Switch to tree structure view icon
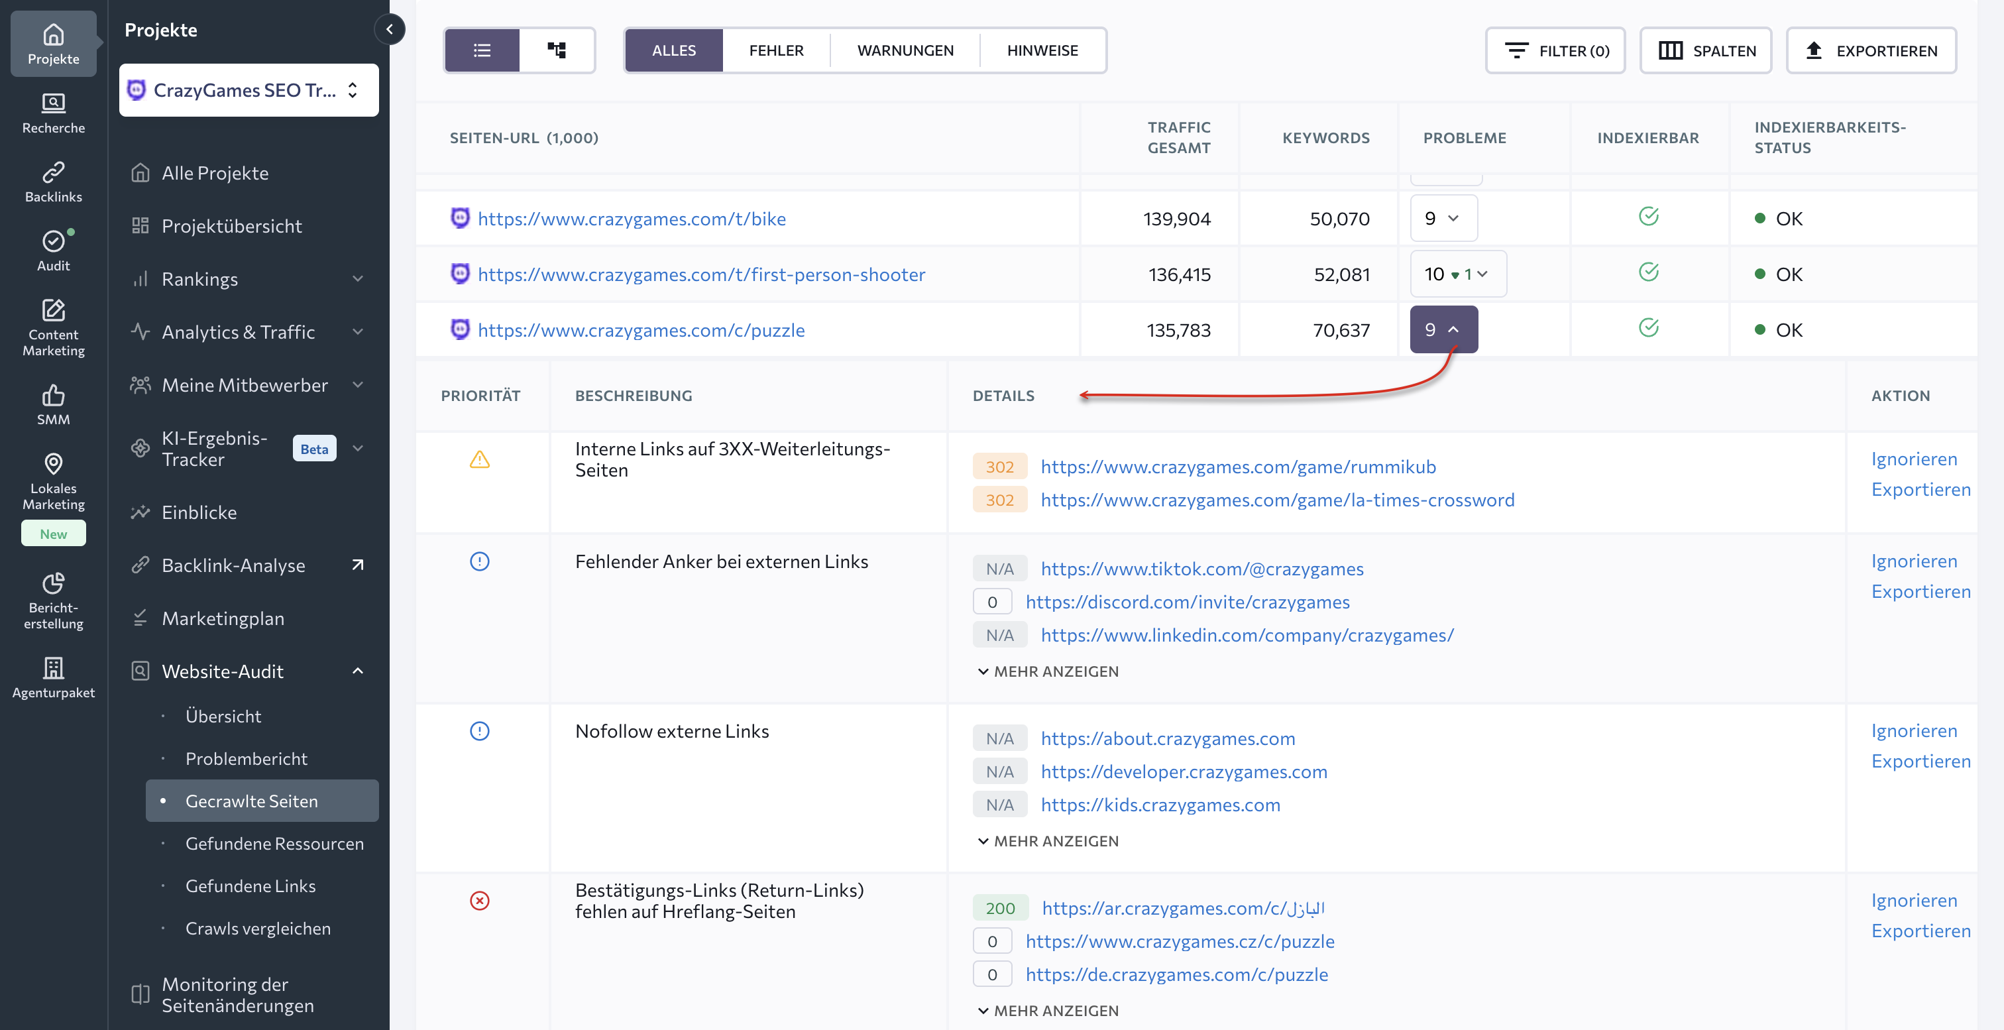Image resolution: width=2004 pixels, height=1030 pixels. pos(556,50)
